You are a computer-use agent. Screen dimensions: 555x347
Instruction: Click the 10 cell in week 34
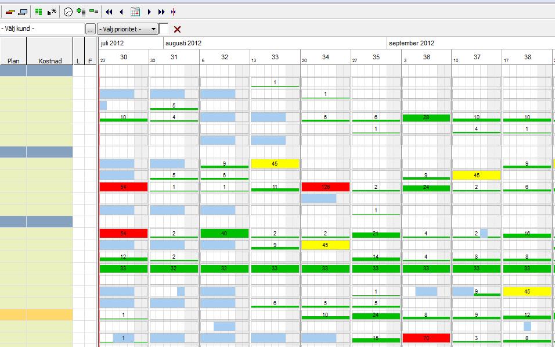tap(326, 315)
